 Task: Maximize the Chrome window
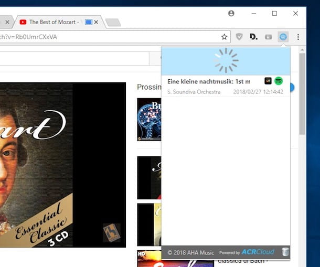[274, 14]
